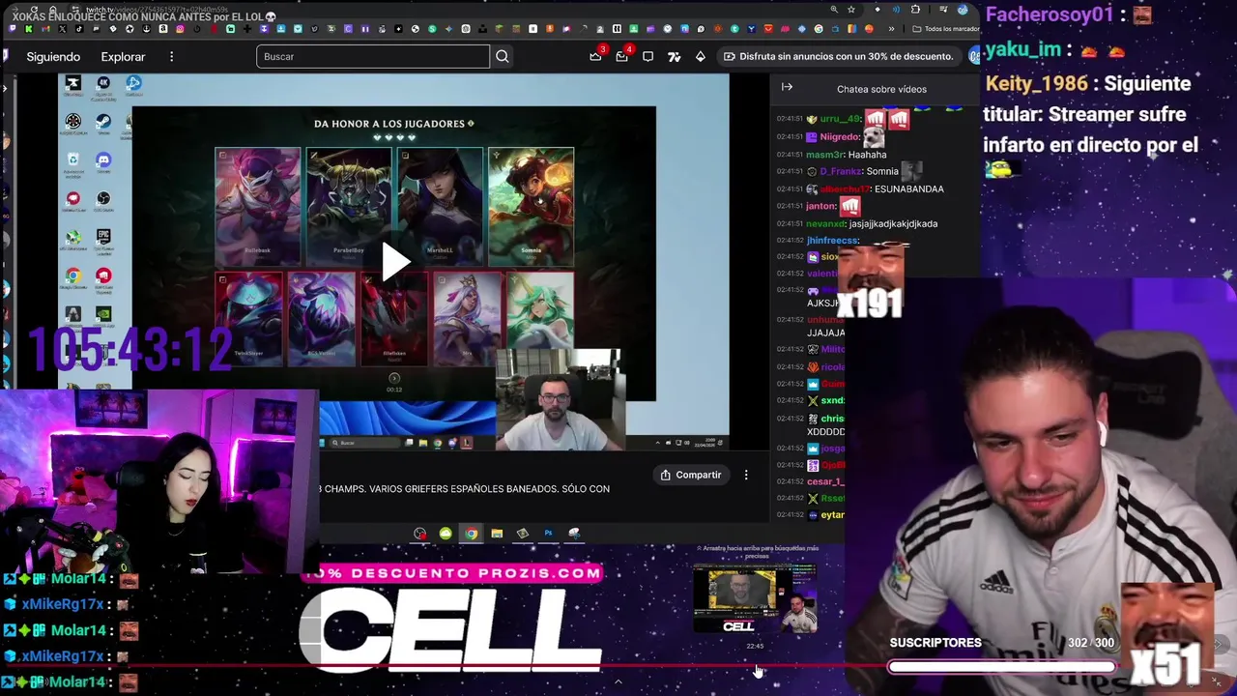Open the green cloud app in taskbar
1237x696 pixels.
coord(446,534)
